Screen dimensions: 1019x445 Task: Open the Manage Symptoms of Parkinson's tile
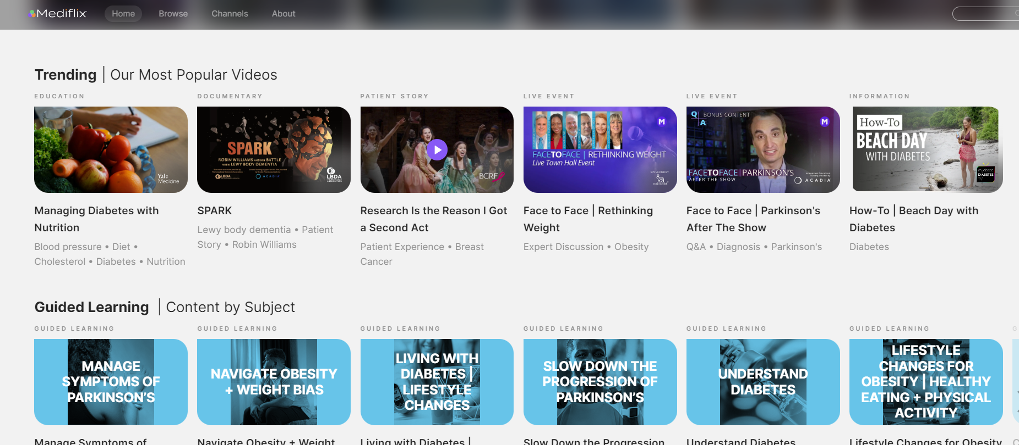tap(111, 382)
